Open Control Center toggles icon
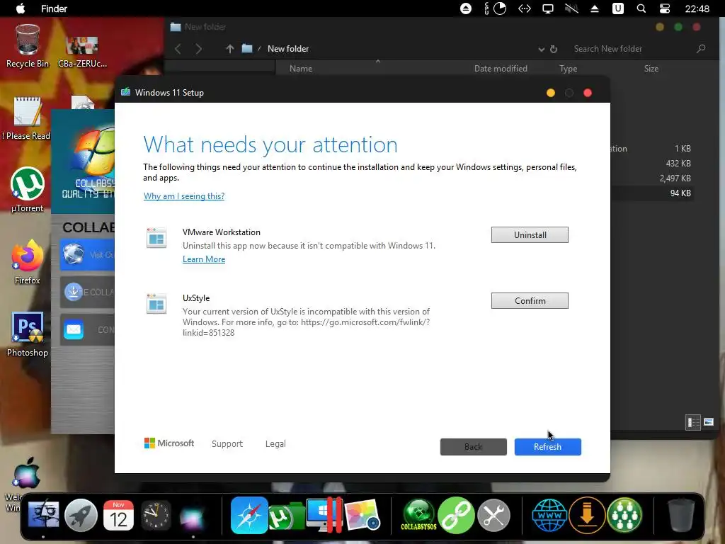This screenshot has height=544, width=725. coord(664,8)
